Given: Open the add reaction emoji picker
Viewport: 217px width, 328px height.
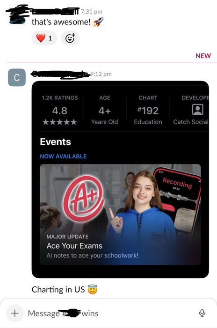Looking at the screenshot, I should [70, 38].
